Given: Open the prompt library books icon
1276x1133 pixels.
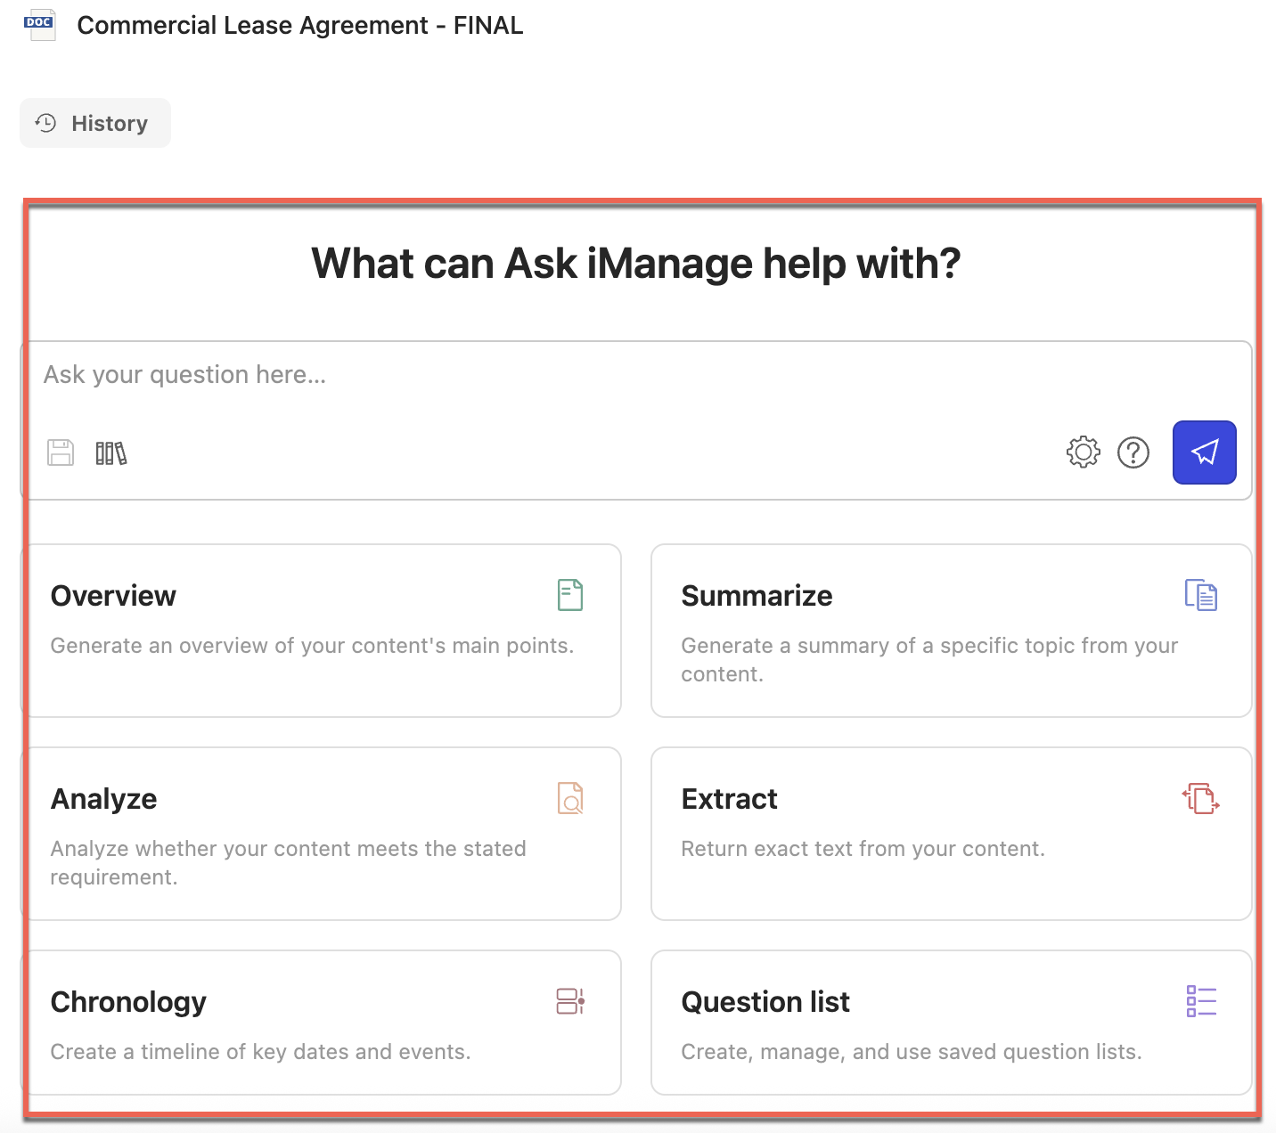Looking at the screenshot, I should pos(111,453).
